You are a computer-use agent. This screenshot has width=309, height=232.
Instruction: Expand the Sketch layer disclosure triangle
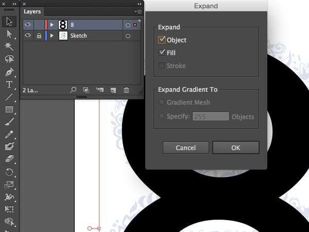tap(52, 36)
